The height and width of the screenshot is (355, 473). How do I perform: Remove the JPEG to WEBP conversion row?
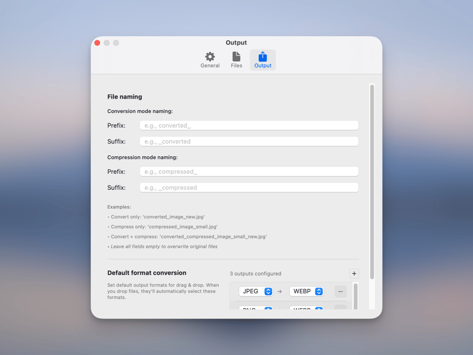tap(340, 291)
